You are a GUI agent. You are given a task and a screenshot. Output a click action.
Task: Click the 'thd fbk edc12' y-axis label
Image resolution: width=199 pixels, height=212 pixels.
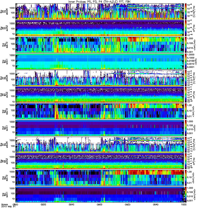point(5,111)
